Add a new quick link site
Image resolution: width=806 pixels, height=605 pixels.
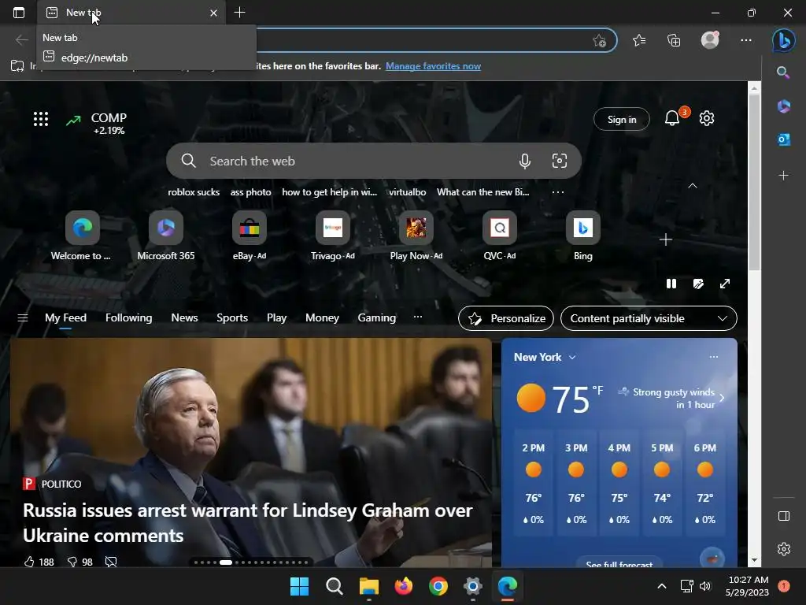[x=666, y=239]
